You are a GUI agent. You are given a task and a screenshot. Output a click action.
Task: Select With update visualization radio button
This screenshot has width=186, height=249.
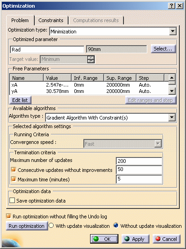51,226
